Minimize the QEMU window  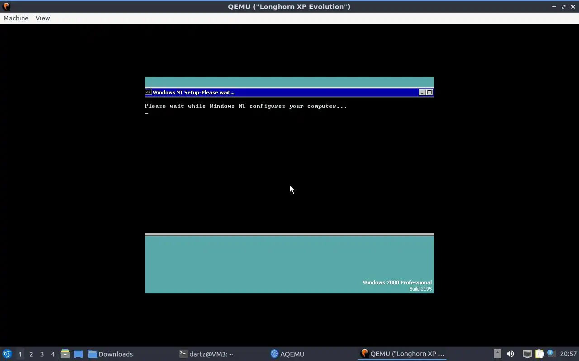pyautogui.click(x=554, y=7)
